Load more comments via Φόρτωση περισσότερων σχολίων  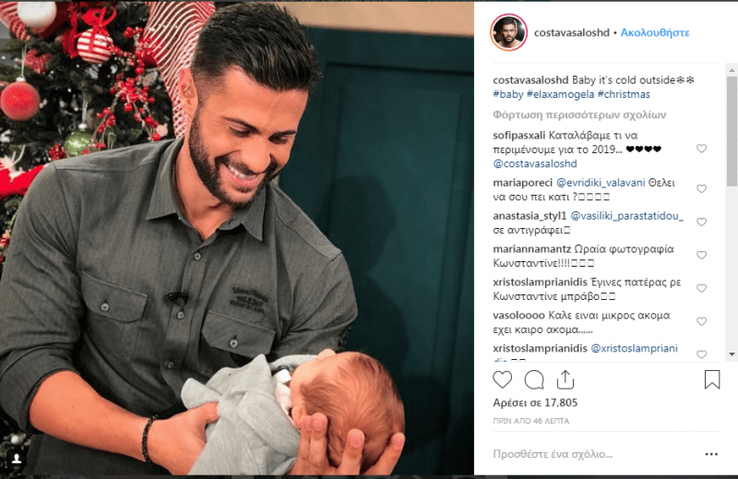pos(579,114)
